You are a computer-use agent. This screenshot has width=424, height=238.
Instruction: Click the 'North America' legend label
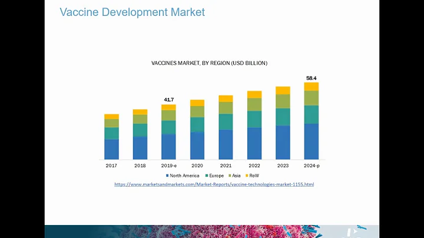pyautogui.click(x=184, y=176)
